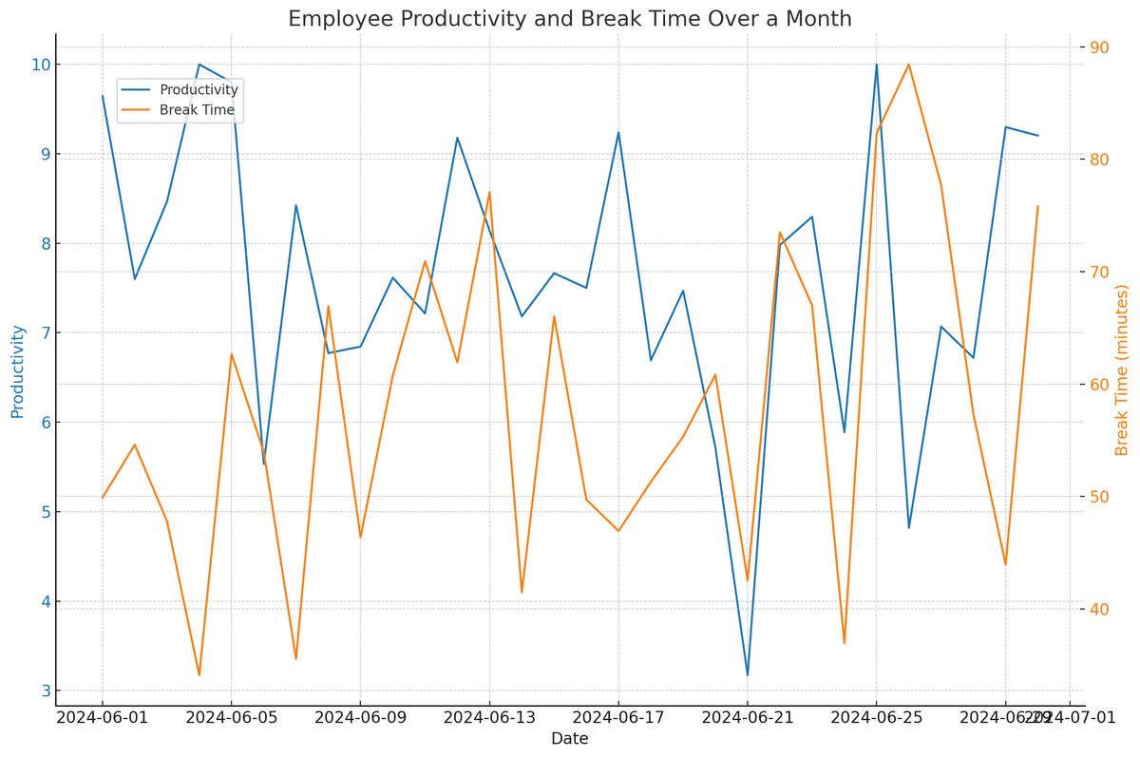Click the highest peak of the orange Break Time line
The image size is (1140, 757).
coord(908,65)
